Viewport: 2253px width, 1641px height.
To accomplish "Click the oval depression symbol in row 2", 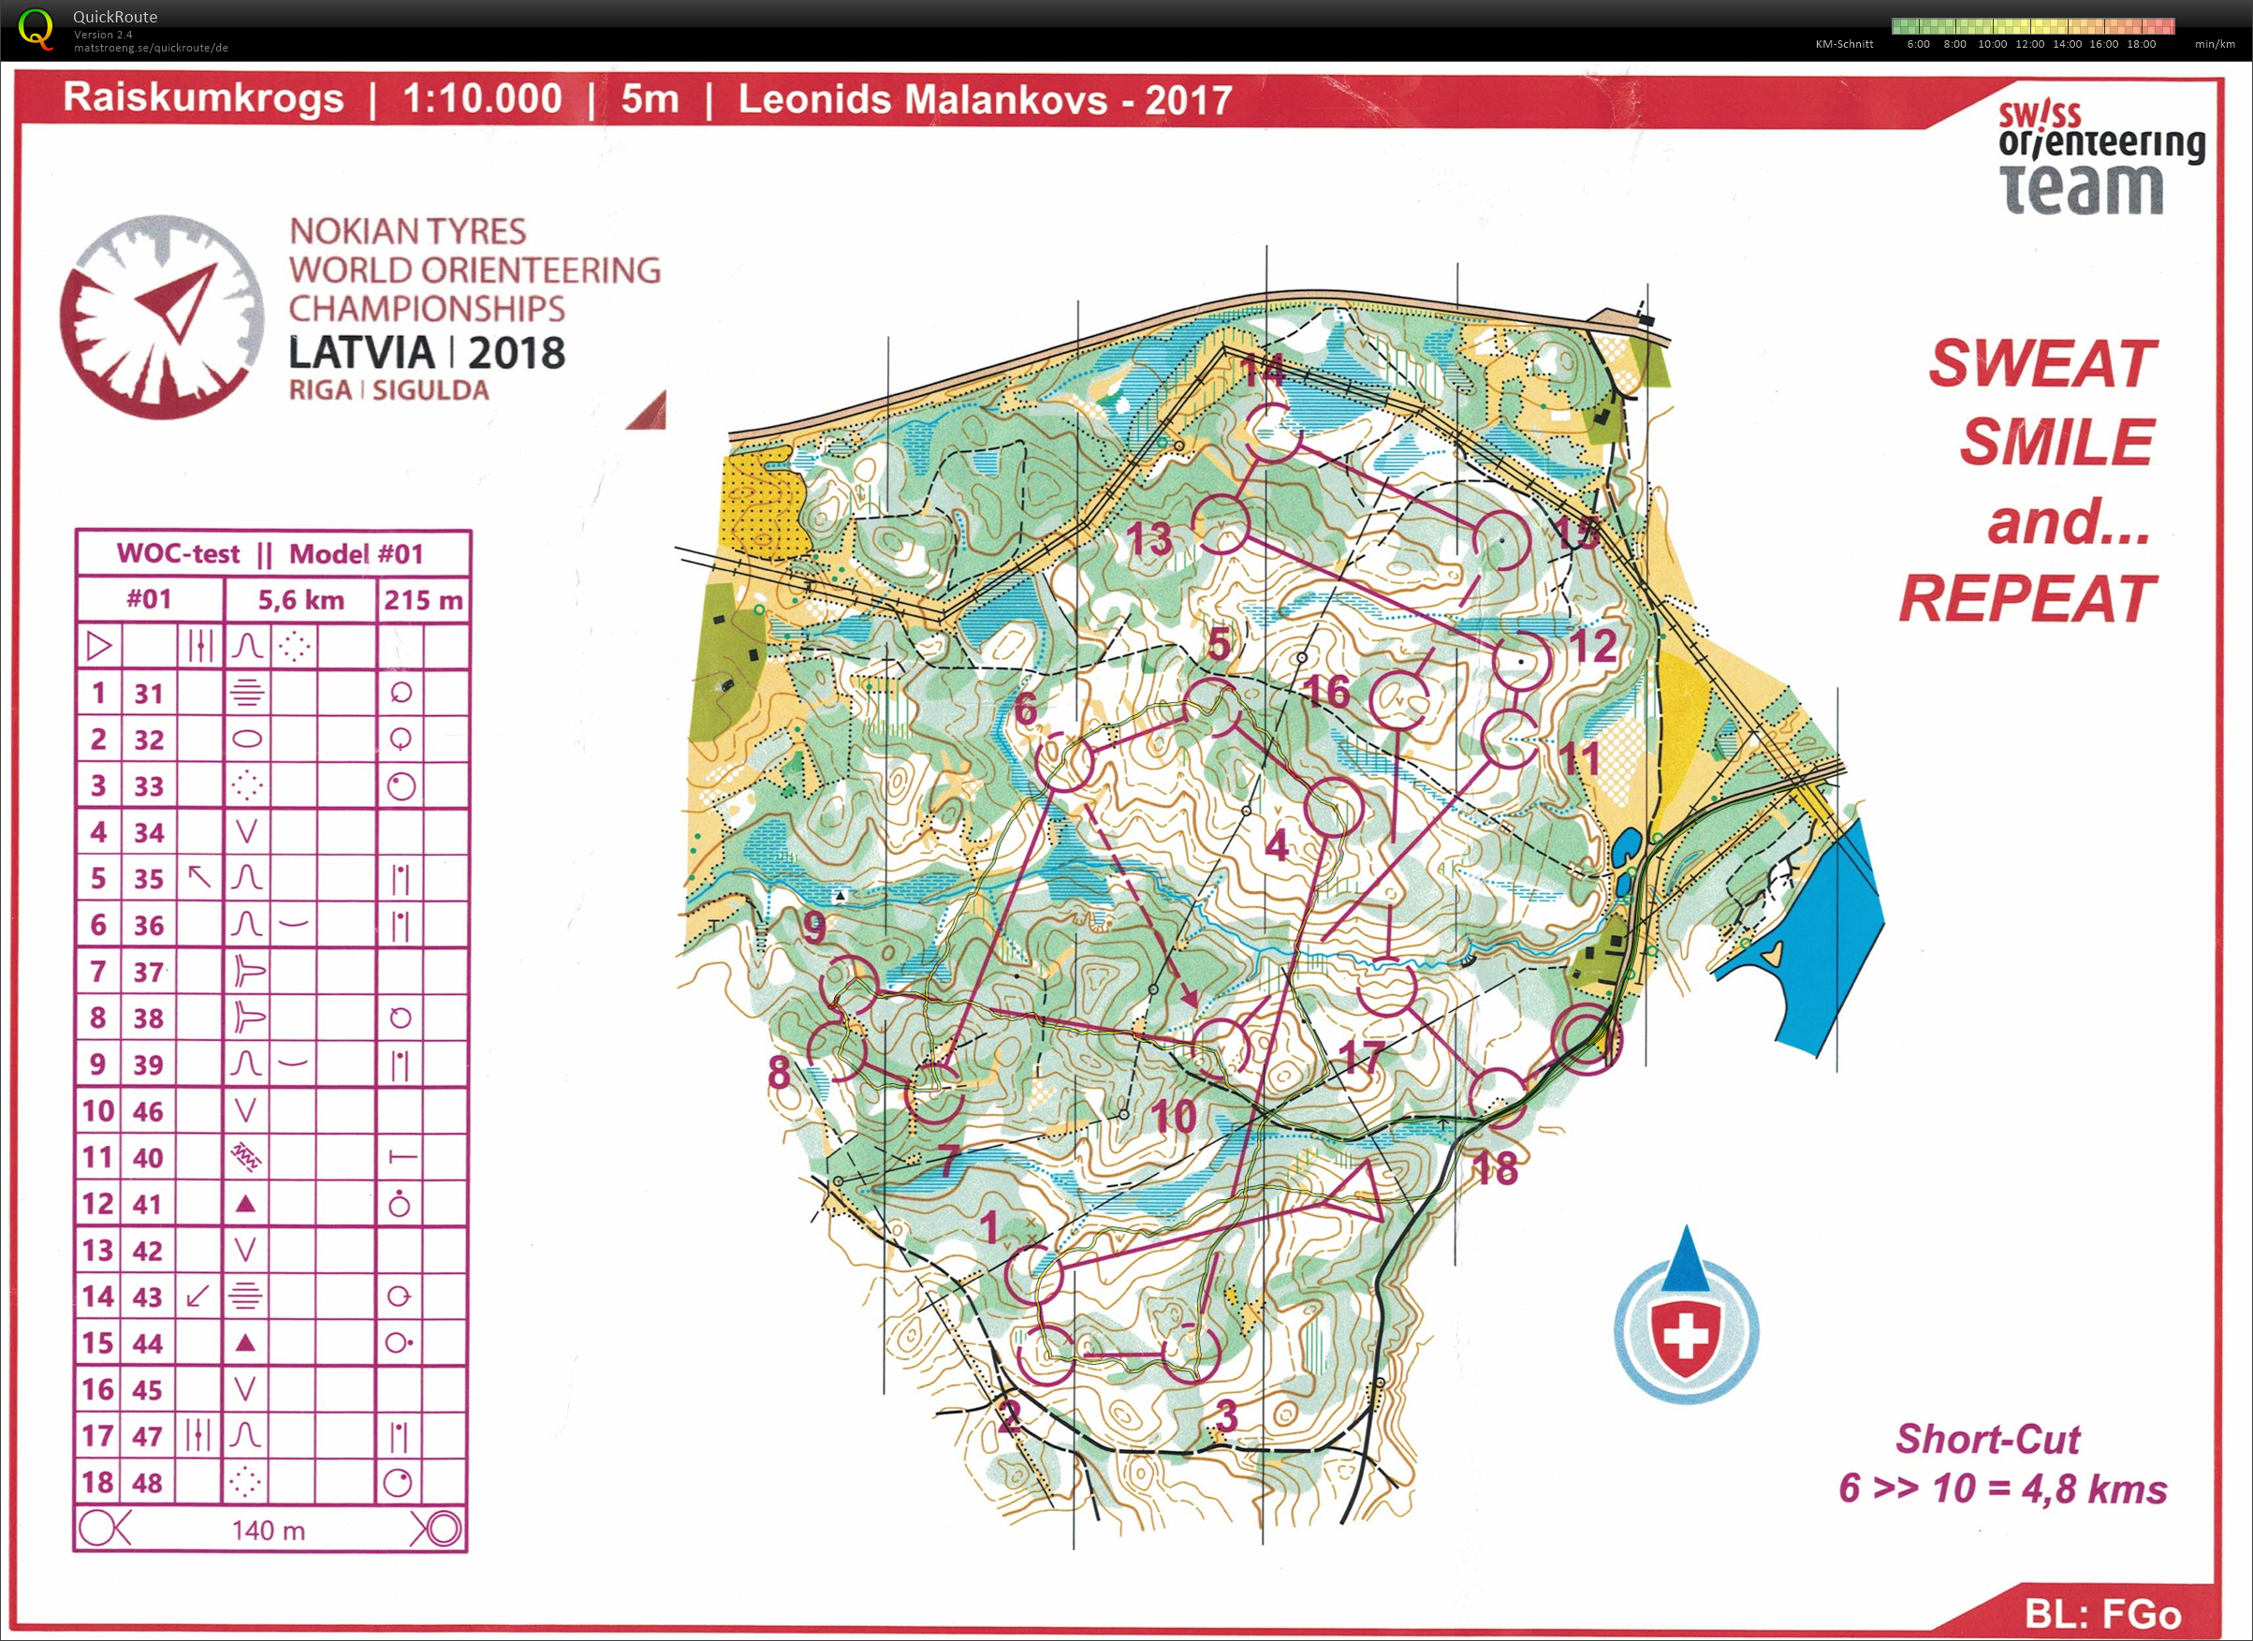I will [246, 739].
